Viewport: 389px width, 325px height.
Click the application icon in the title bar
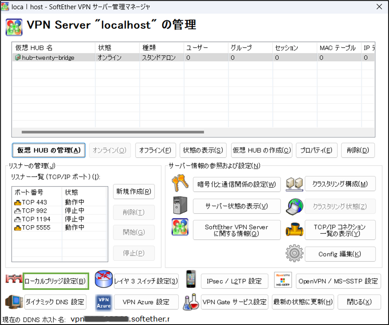click(x=5, y=6)
